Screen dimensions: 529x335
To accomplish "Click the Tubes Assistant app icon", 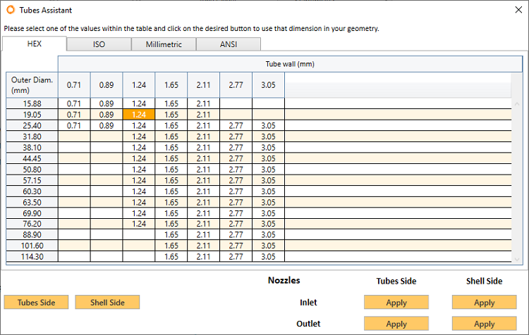I will [x=9, y=11].
